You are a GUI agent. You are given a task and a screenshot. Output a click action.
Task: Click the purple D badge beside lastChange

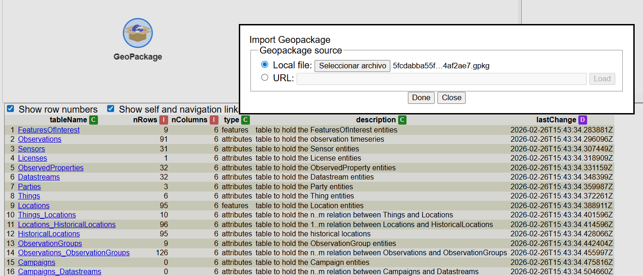[582, 120]
